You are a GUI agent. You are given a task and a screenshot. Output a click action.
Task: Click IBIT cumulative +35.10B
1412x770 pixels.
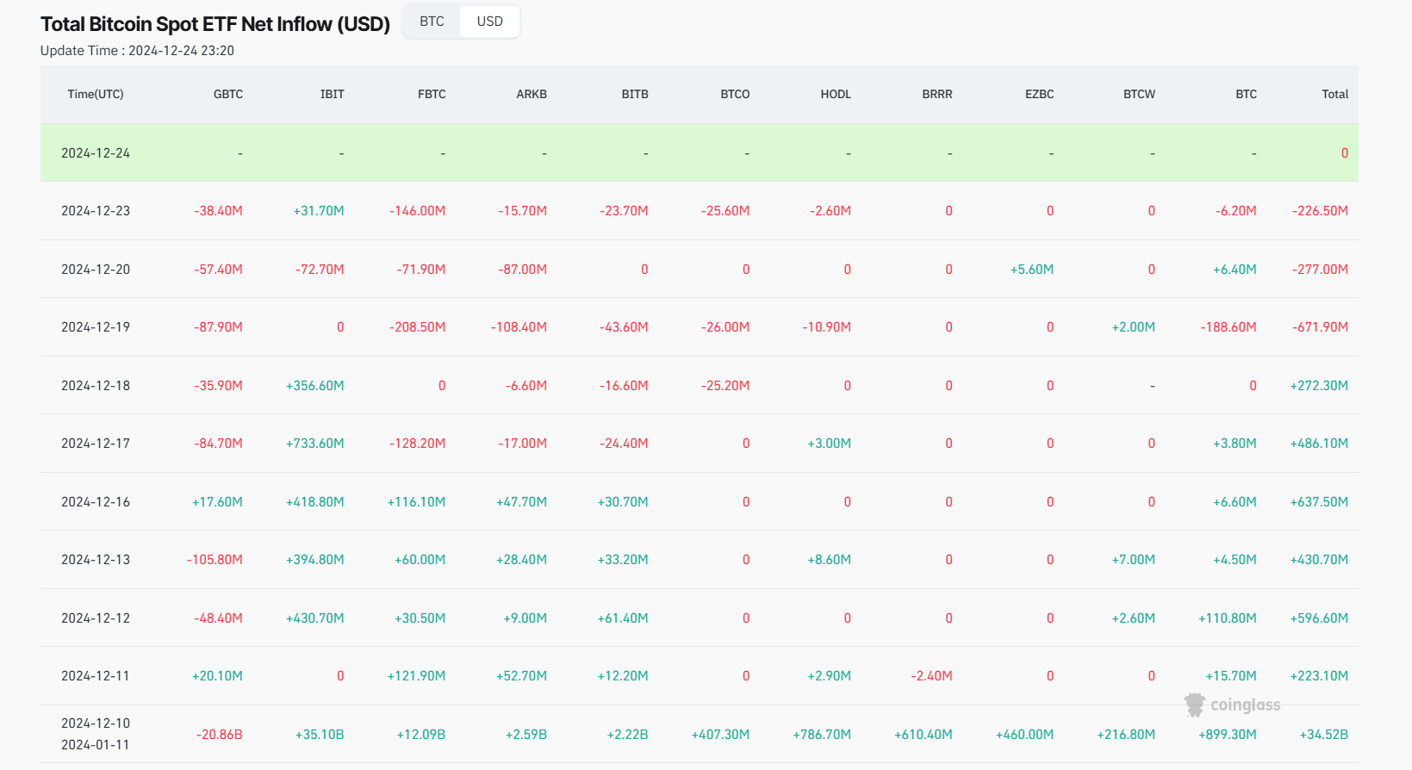[320, 735]
